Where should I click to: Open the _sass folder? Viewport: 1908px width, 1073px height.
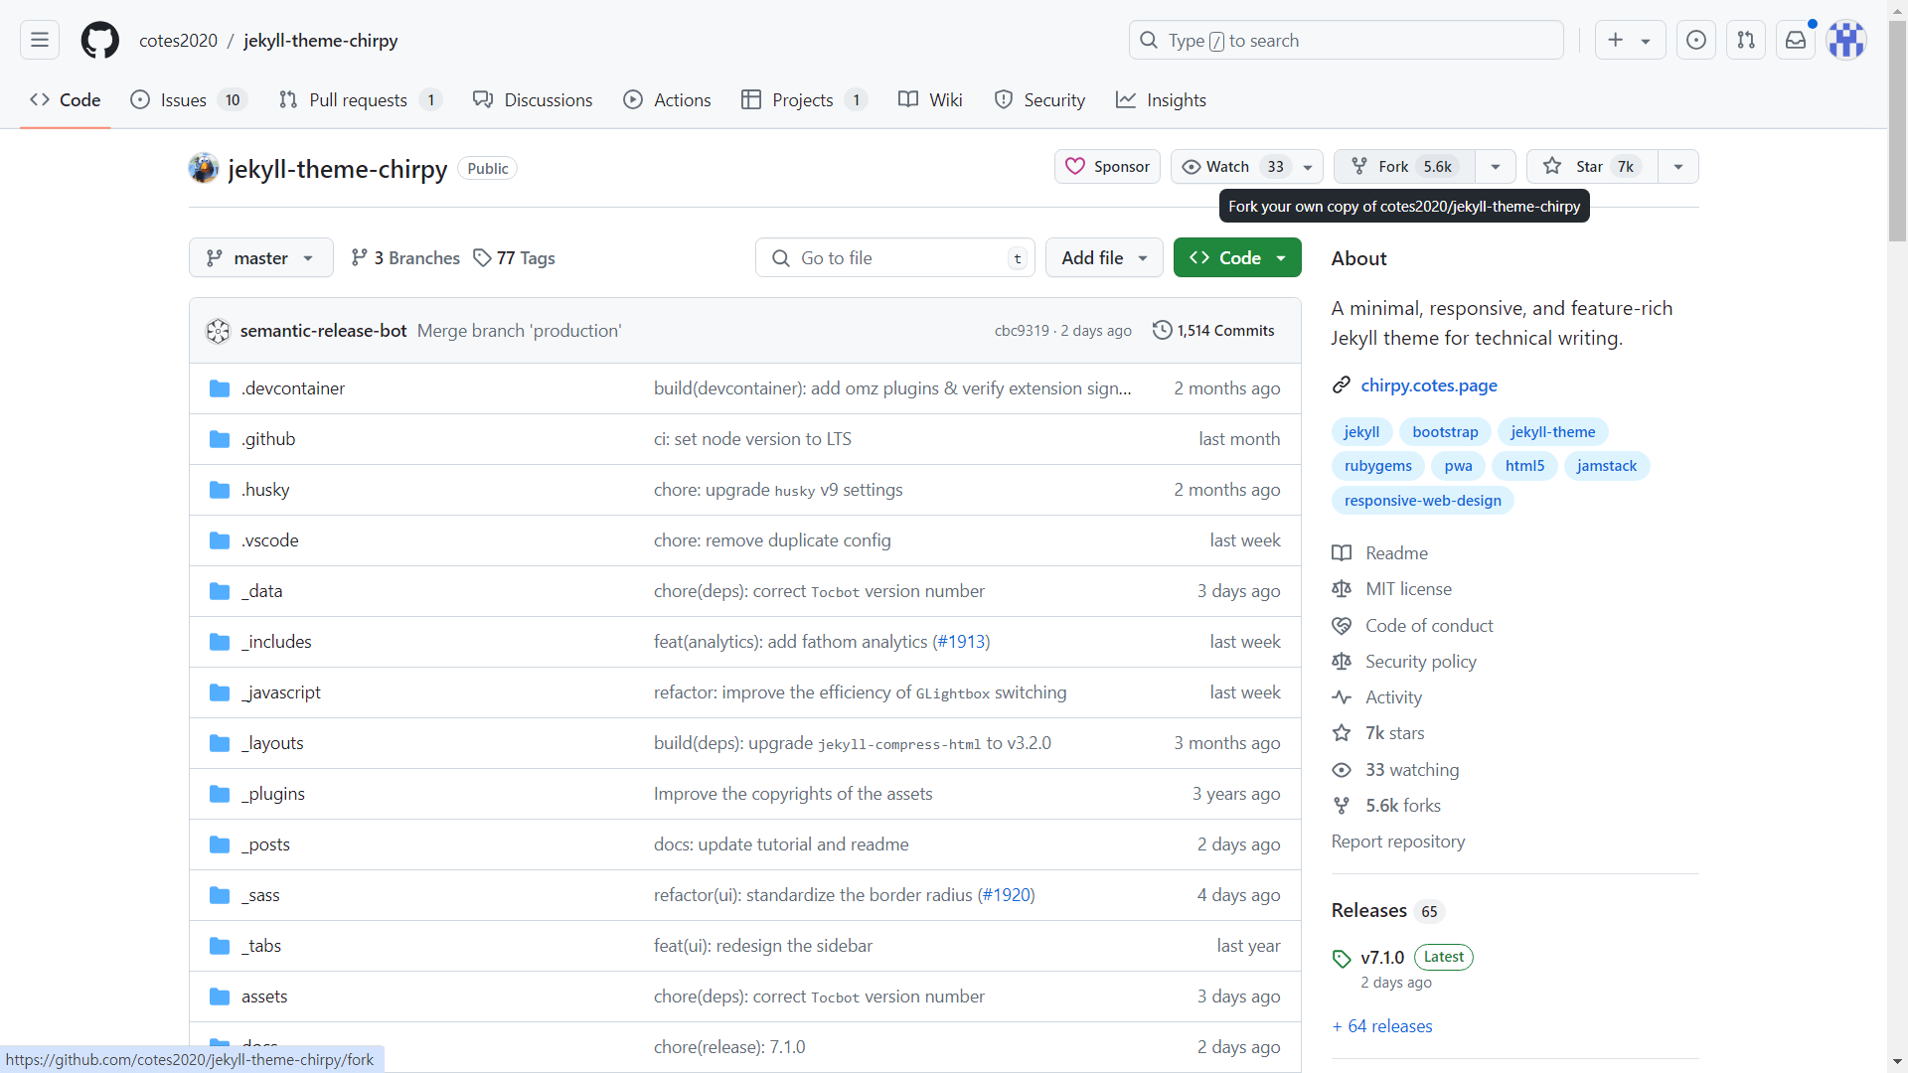(260, 895)
